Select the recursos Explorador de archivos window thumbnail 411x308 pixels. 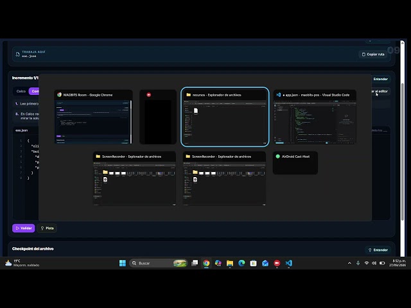tap(225, 117)
